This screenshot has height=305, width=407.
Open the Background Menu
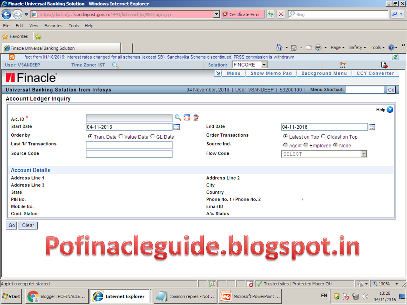coord(324,73)
